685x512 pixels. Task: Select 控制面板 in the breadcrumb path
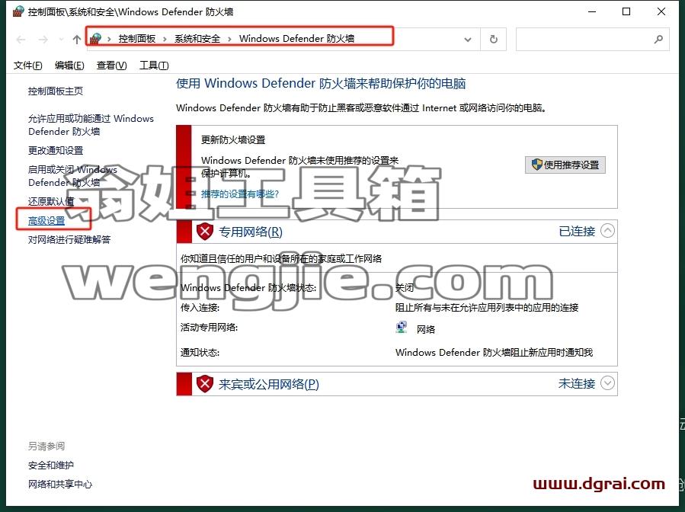pos(136,38)
